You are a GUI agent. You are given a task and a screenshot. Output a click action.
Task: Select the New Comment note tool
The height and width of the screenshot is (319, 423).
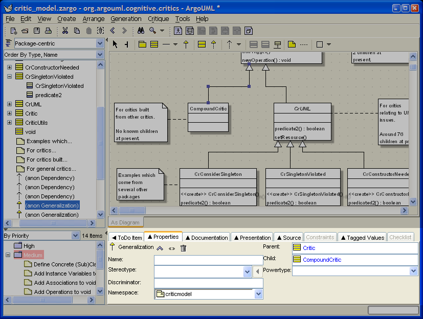pyautogui.click(x=292, y=44)
